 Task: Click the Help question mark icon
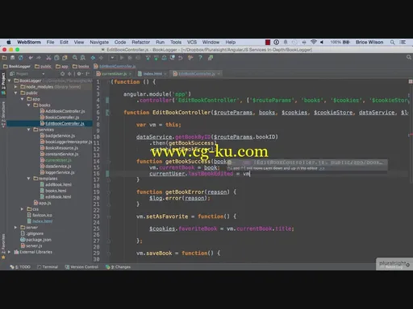[x=200, y=58]
